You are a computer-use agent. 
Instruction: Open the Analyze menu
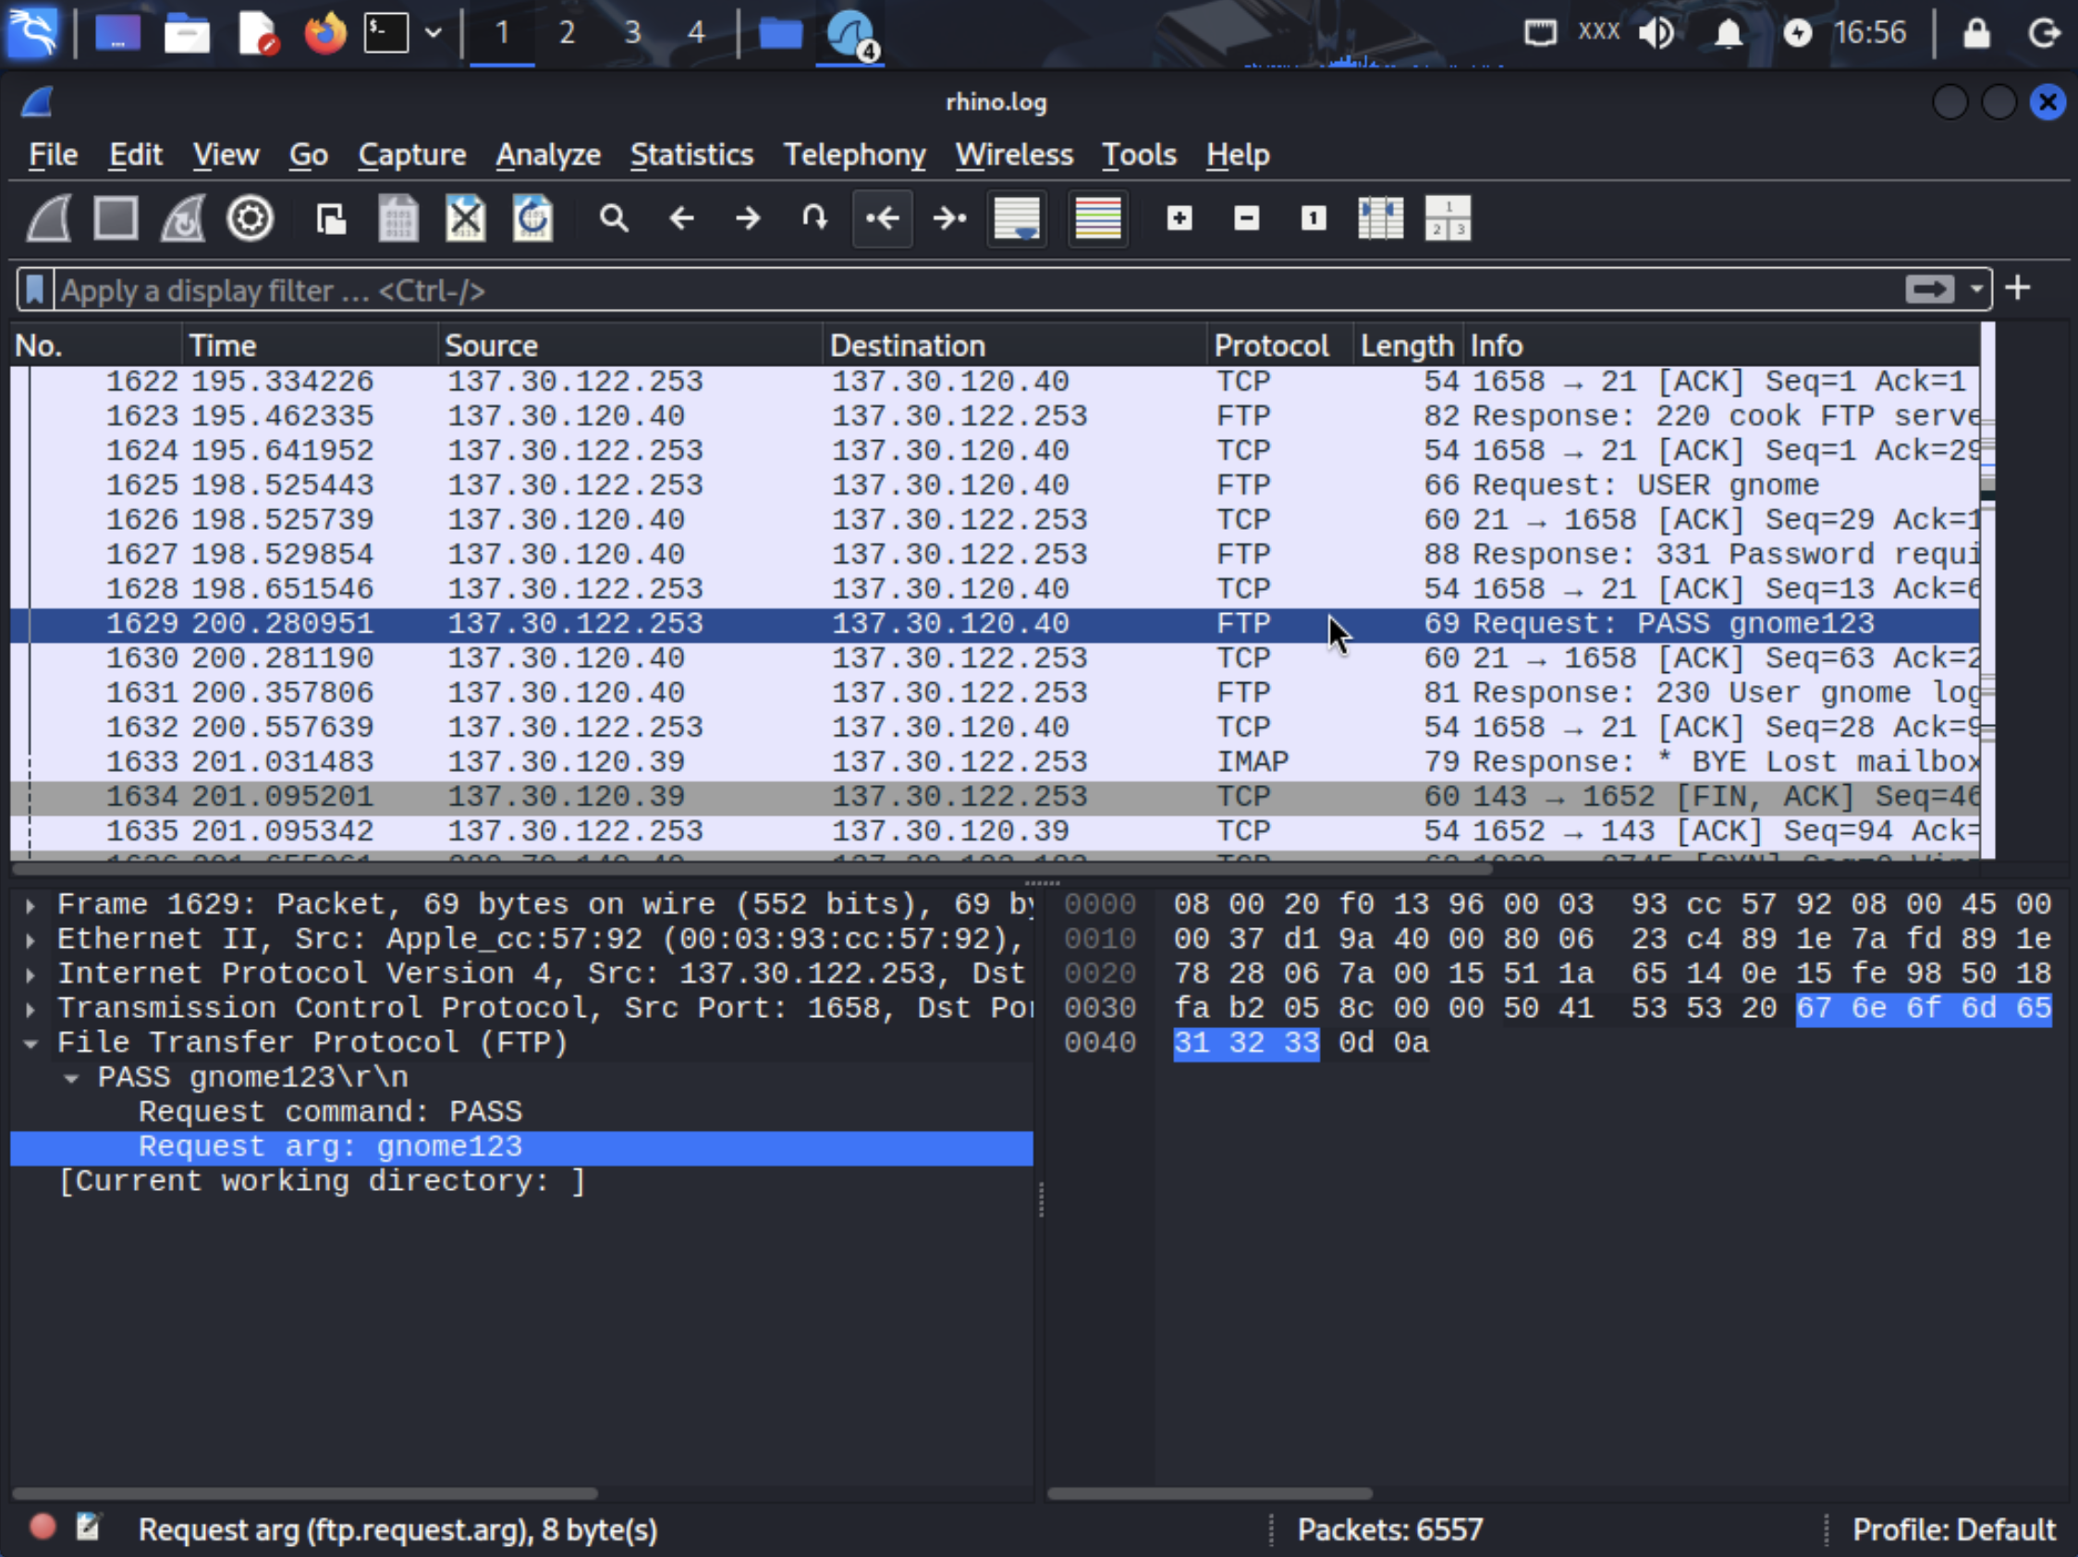(x=547, y=154)
